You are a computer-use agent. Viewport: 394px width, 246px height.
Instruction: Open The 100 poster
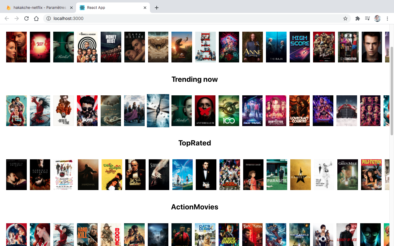[x=229, y=111]
